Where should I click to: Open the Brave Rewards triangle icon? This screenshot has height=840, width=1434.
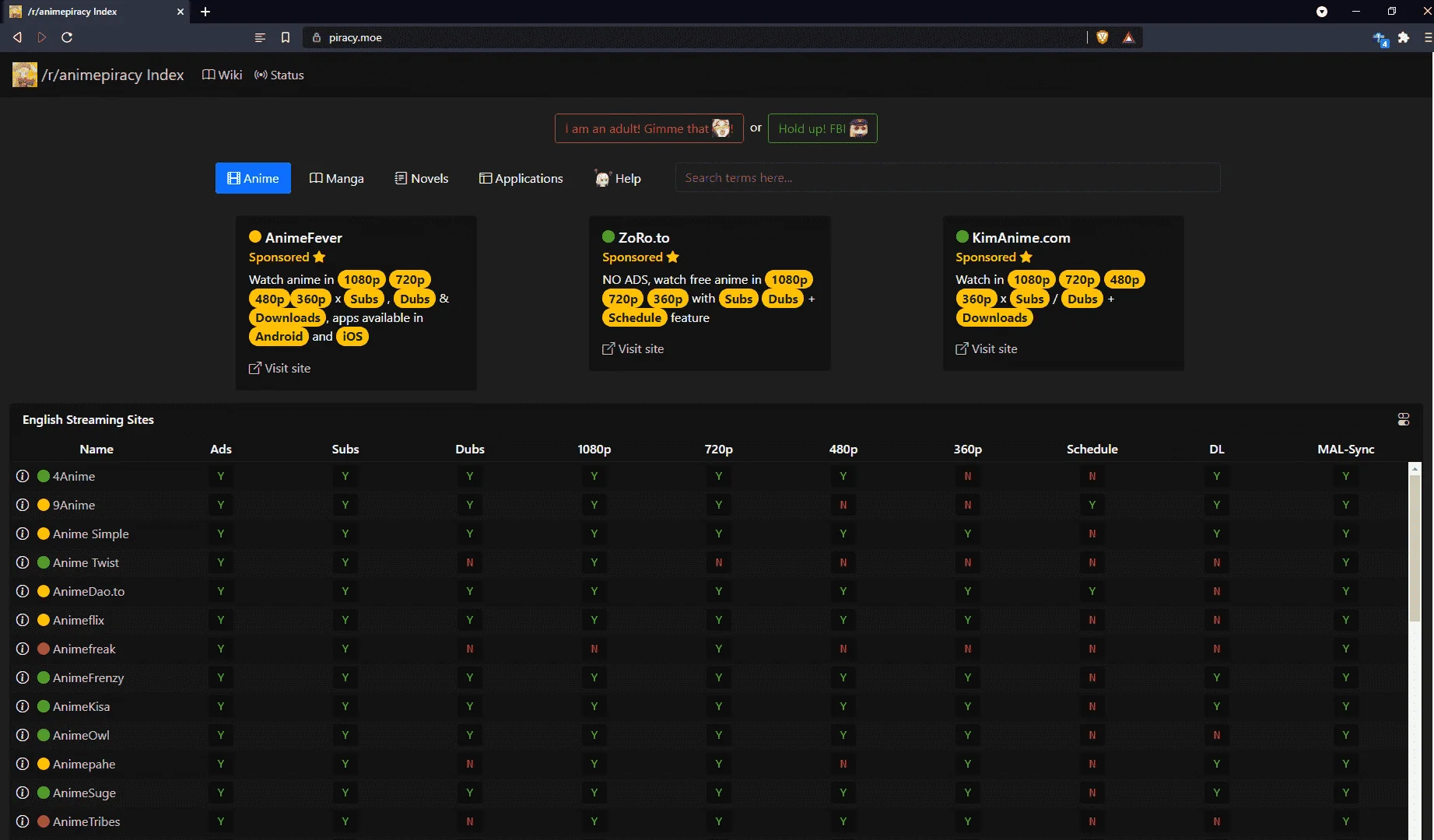point(1128,37)
